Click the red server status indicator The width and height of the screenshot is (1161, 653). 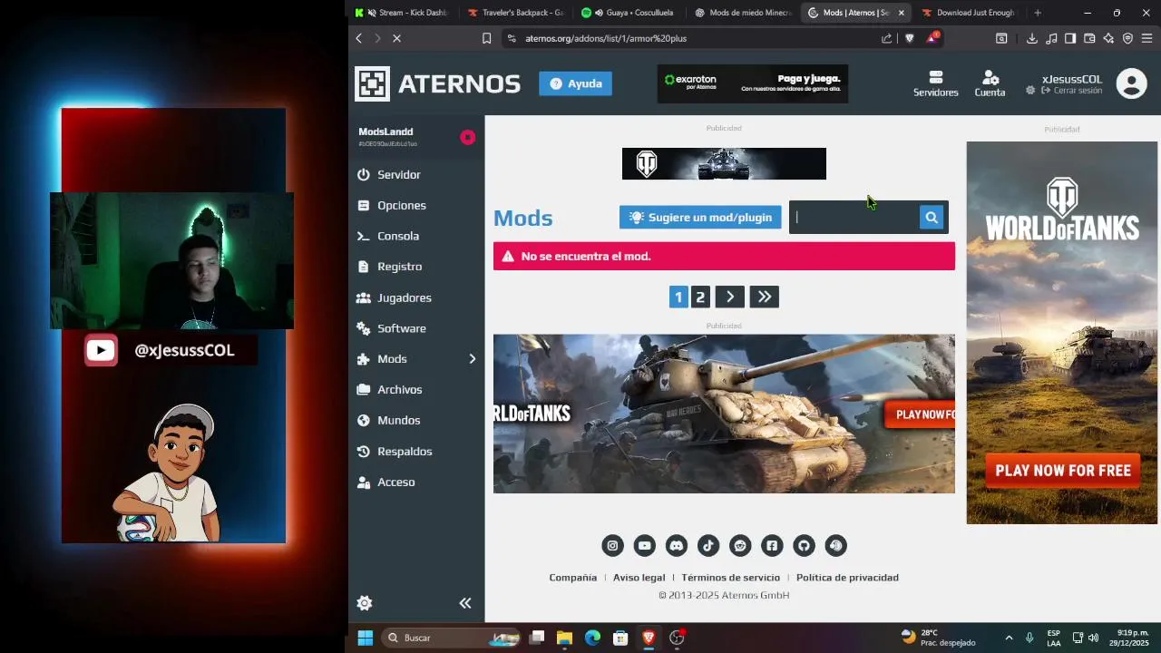467,137
